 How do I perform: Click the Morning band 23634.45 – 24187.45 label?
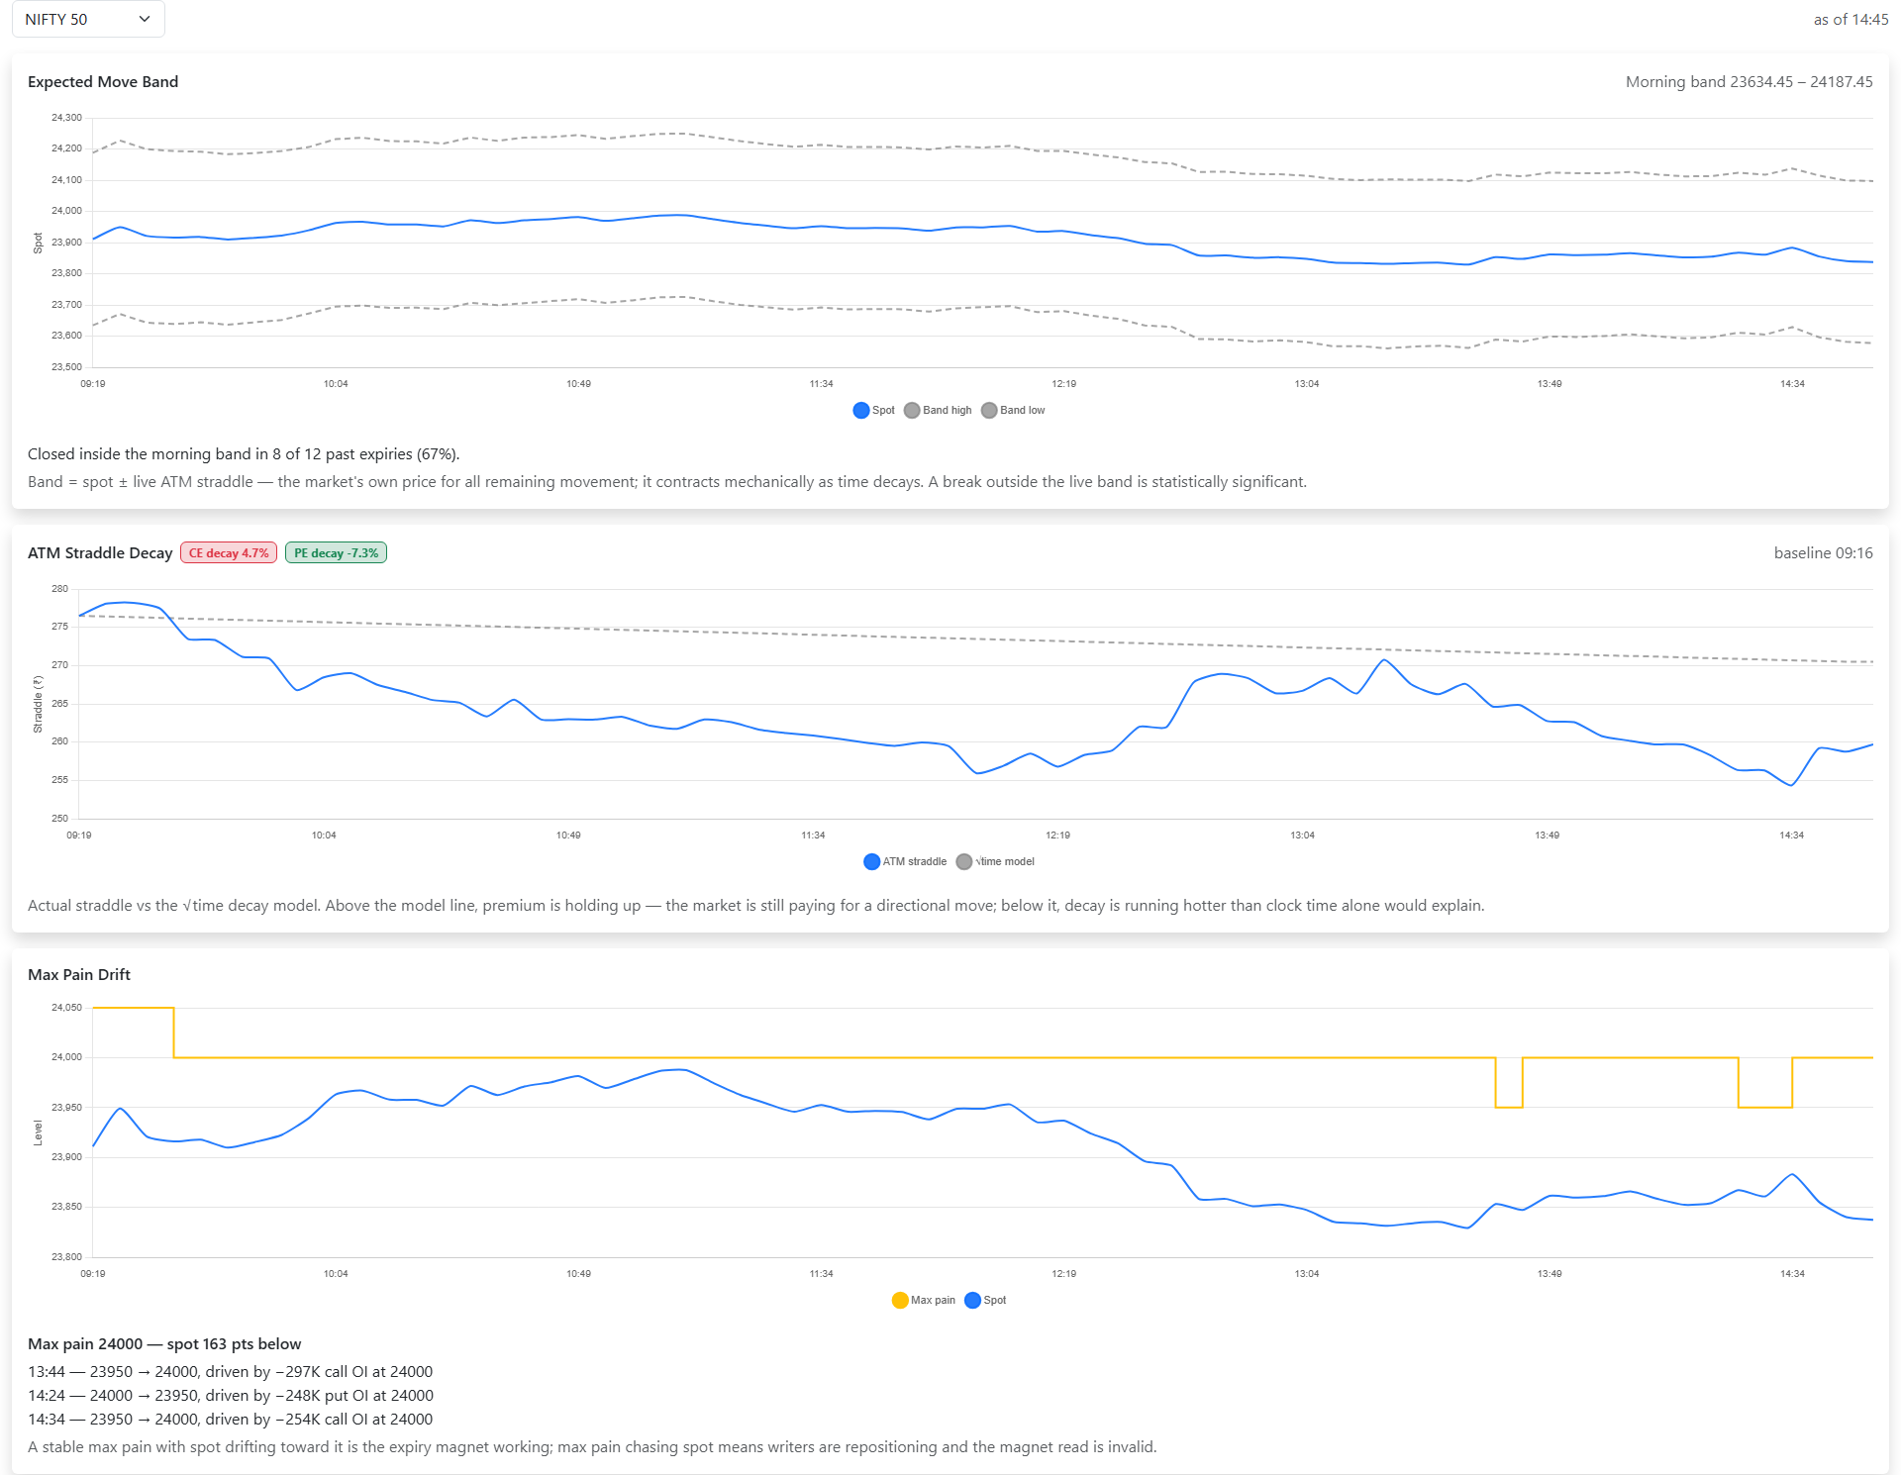tap(1749, 81)
